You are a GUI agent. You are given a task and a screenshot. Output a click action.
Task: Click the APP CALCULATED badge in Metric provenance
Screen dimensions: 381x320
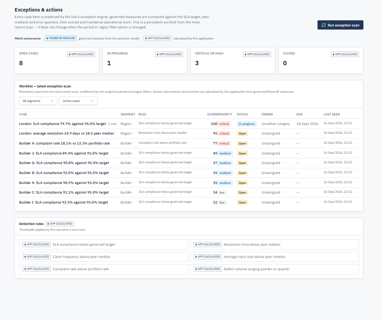click(158, 38)
